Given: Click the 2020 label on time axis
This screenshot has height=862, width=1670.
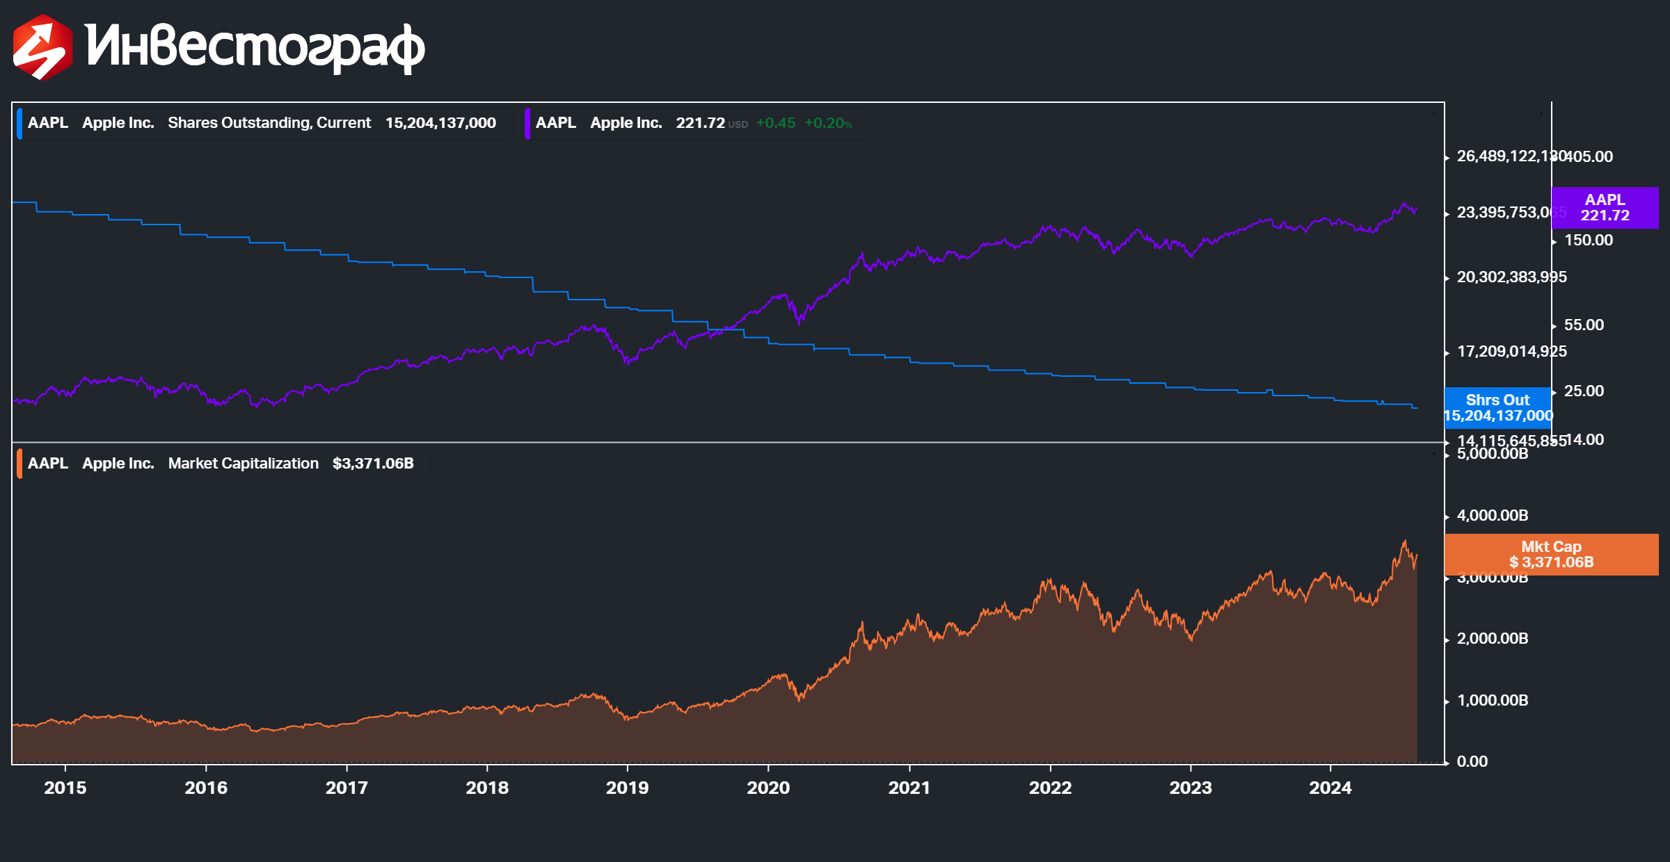Looking at the screenshot, I should [768, 788].
